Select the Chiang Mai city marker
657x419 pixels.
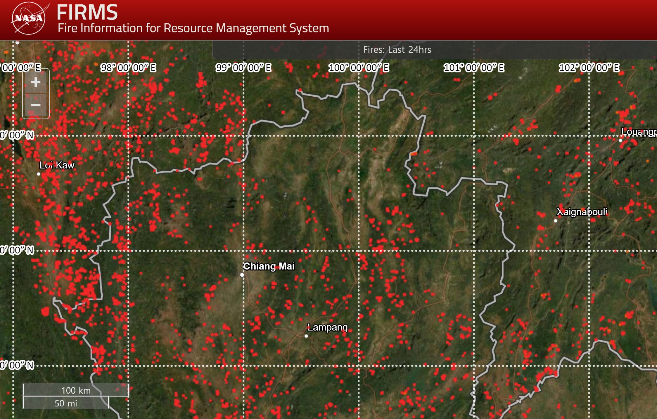click(242, 275)
